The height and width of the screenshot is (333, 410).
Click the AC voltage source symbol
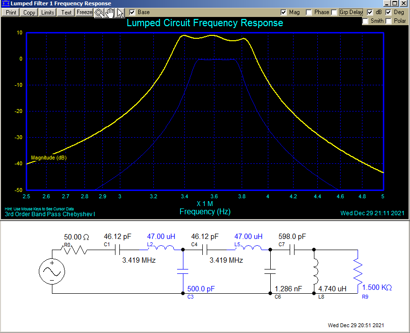(x=52, y=271)
